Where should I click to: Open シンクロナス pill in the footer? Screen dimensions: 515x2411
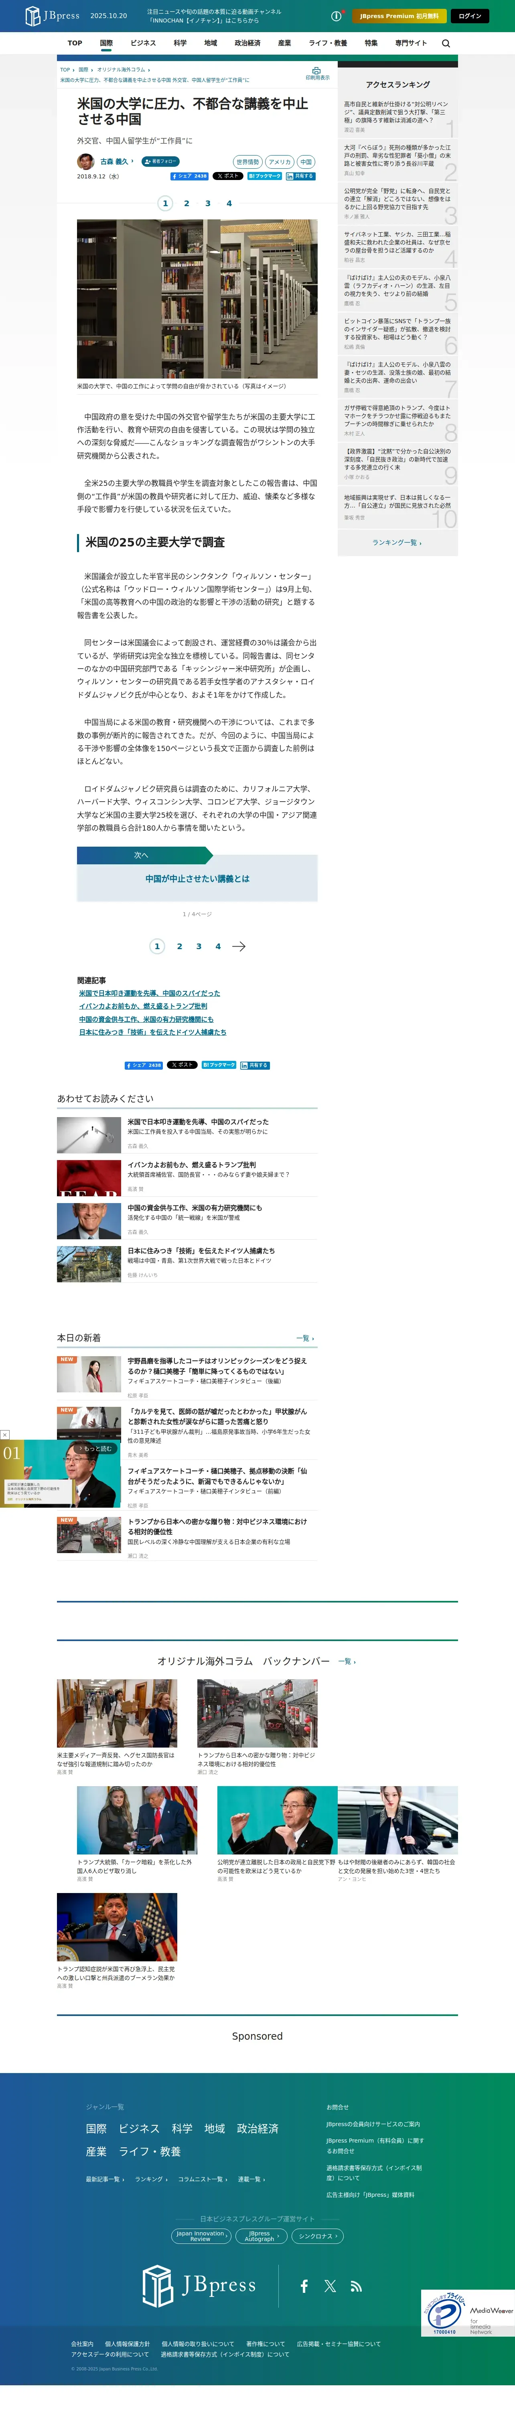tap(318, 2236)
